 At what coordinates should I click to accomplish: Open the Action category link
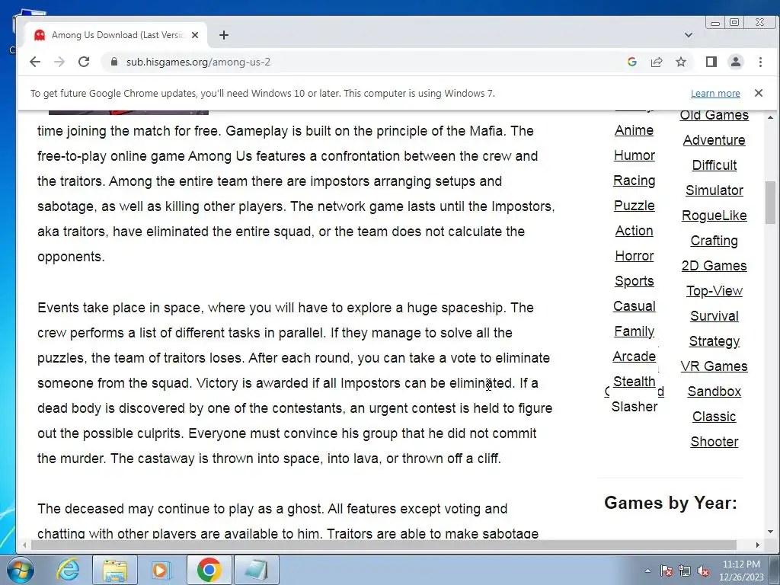(x=635, y=231)
